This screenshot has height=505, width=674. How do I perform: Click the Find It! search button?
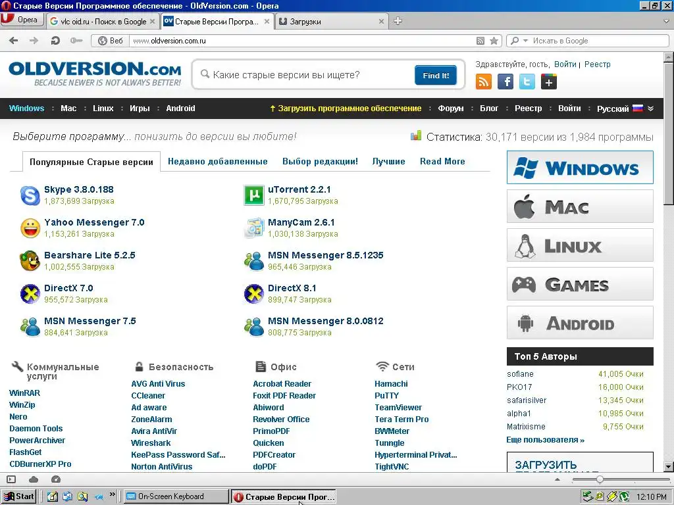click(x=436, y=75)
